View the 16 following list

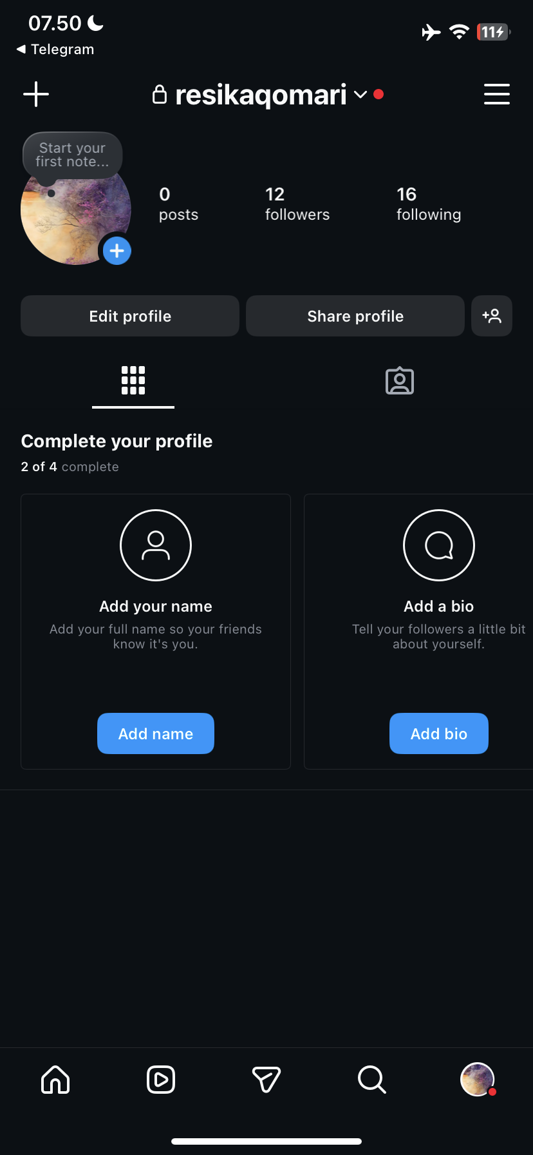[429, 204]
